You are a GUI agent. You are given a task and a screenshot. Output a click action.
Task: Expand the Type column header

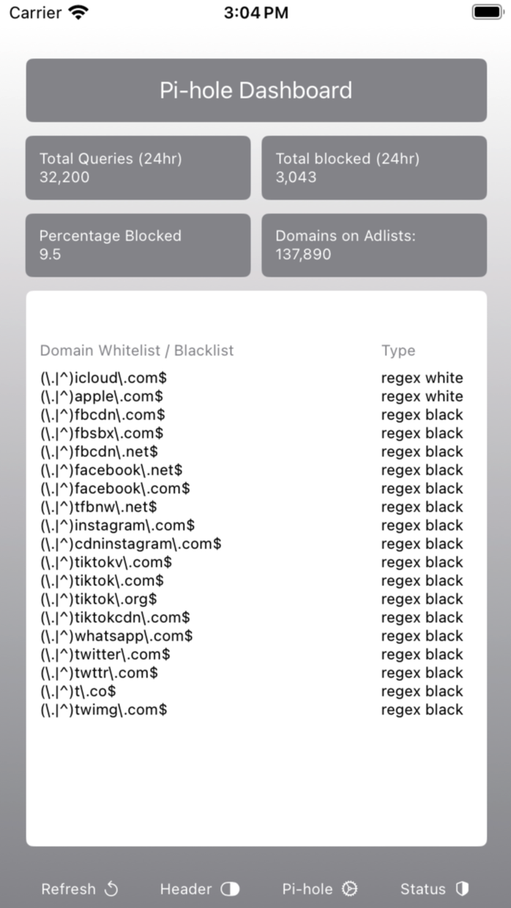399,350
